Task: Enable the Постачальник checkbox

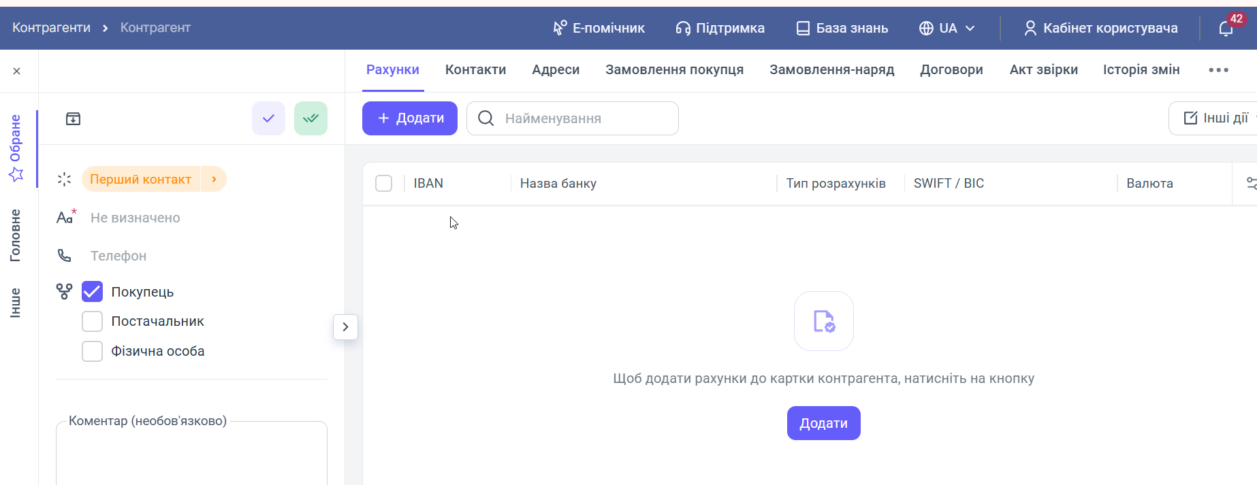Action: 93,321
